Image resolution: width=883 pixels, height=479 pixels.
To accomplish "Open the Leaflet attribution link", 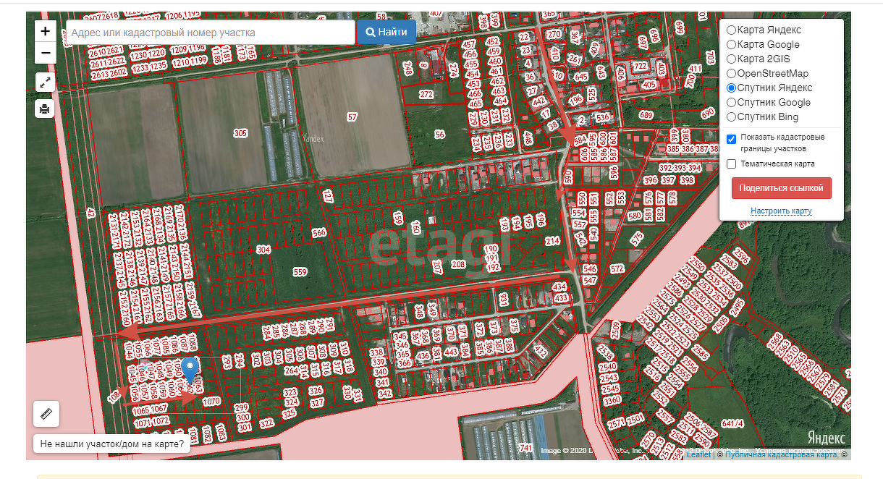I will (698, 454).
